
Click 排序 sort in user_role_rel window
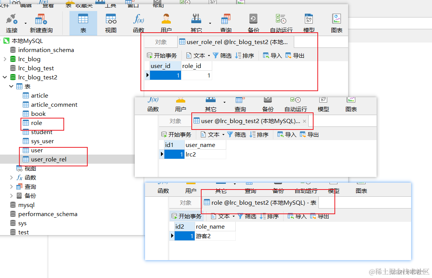[x=244, y=56]
